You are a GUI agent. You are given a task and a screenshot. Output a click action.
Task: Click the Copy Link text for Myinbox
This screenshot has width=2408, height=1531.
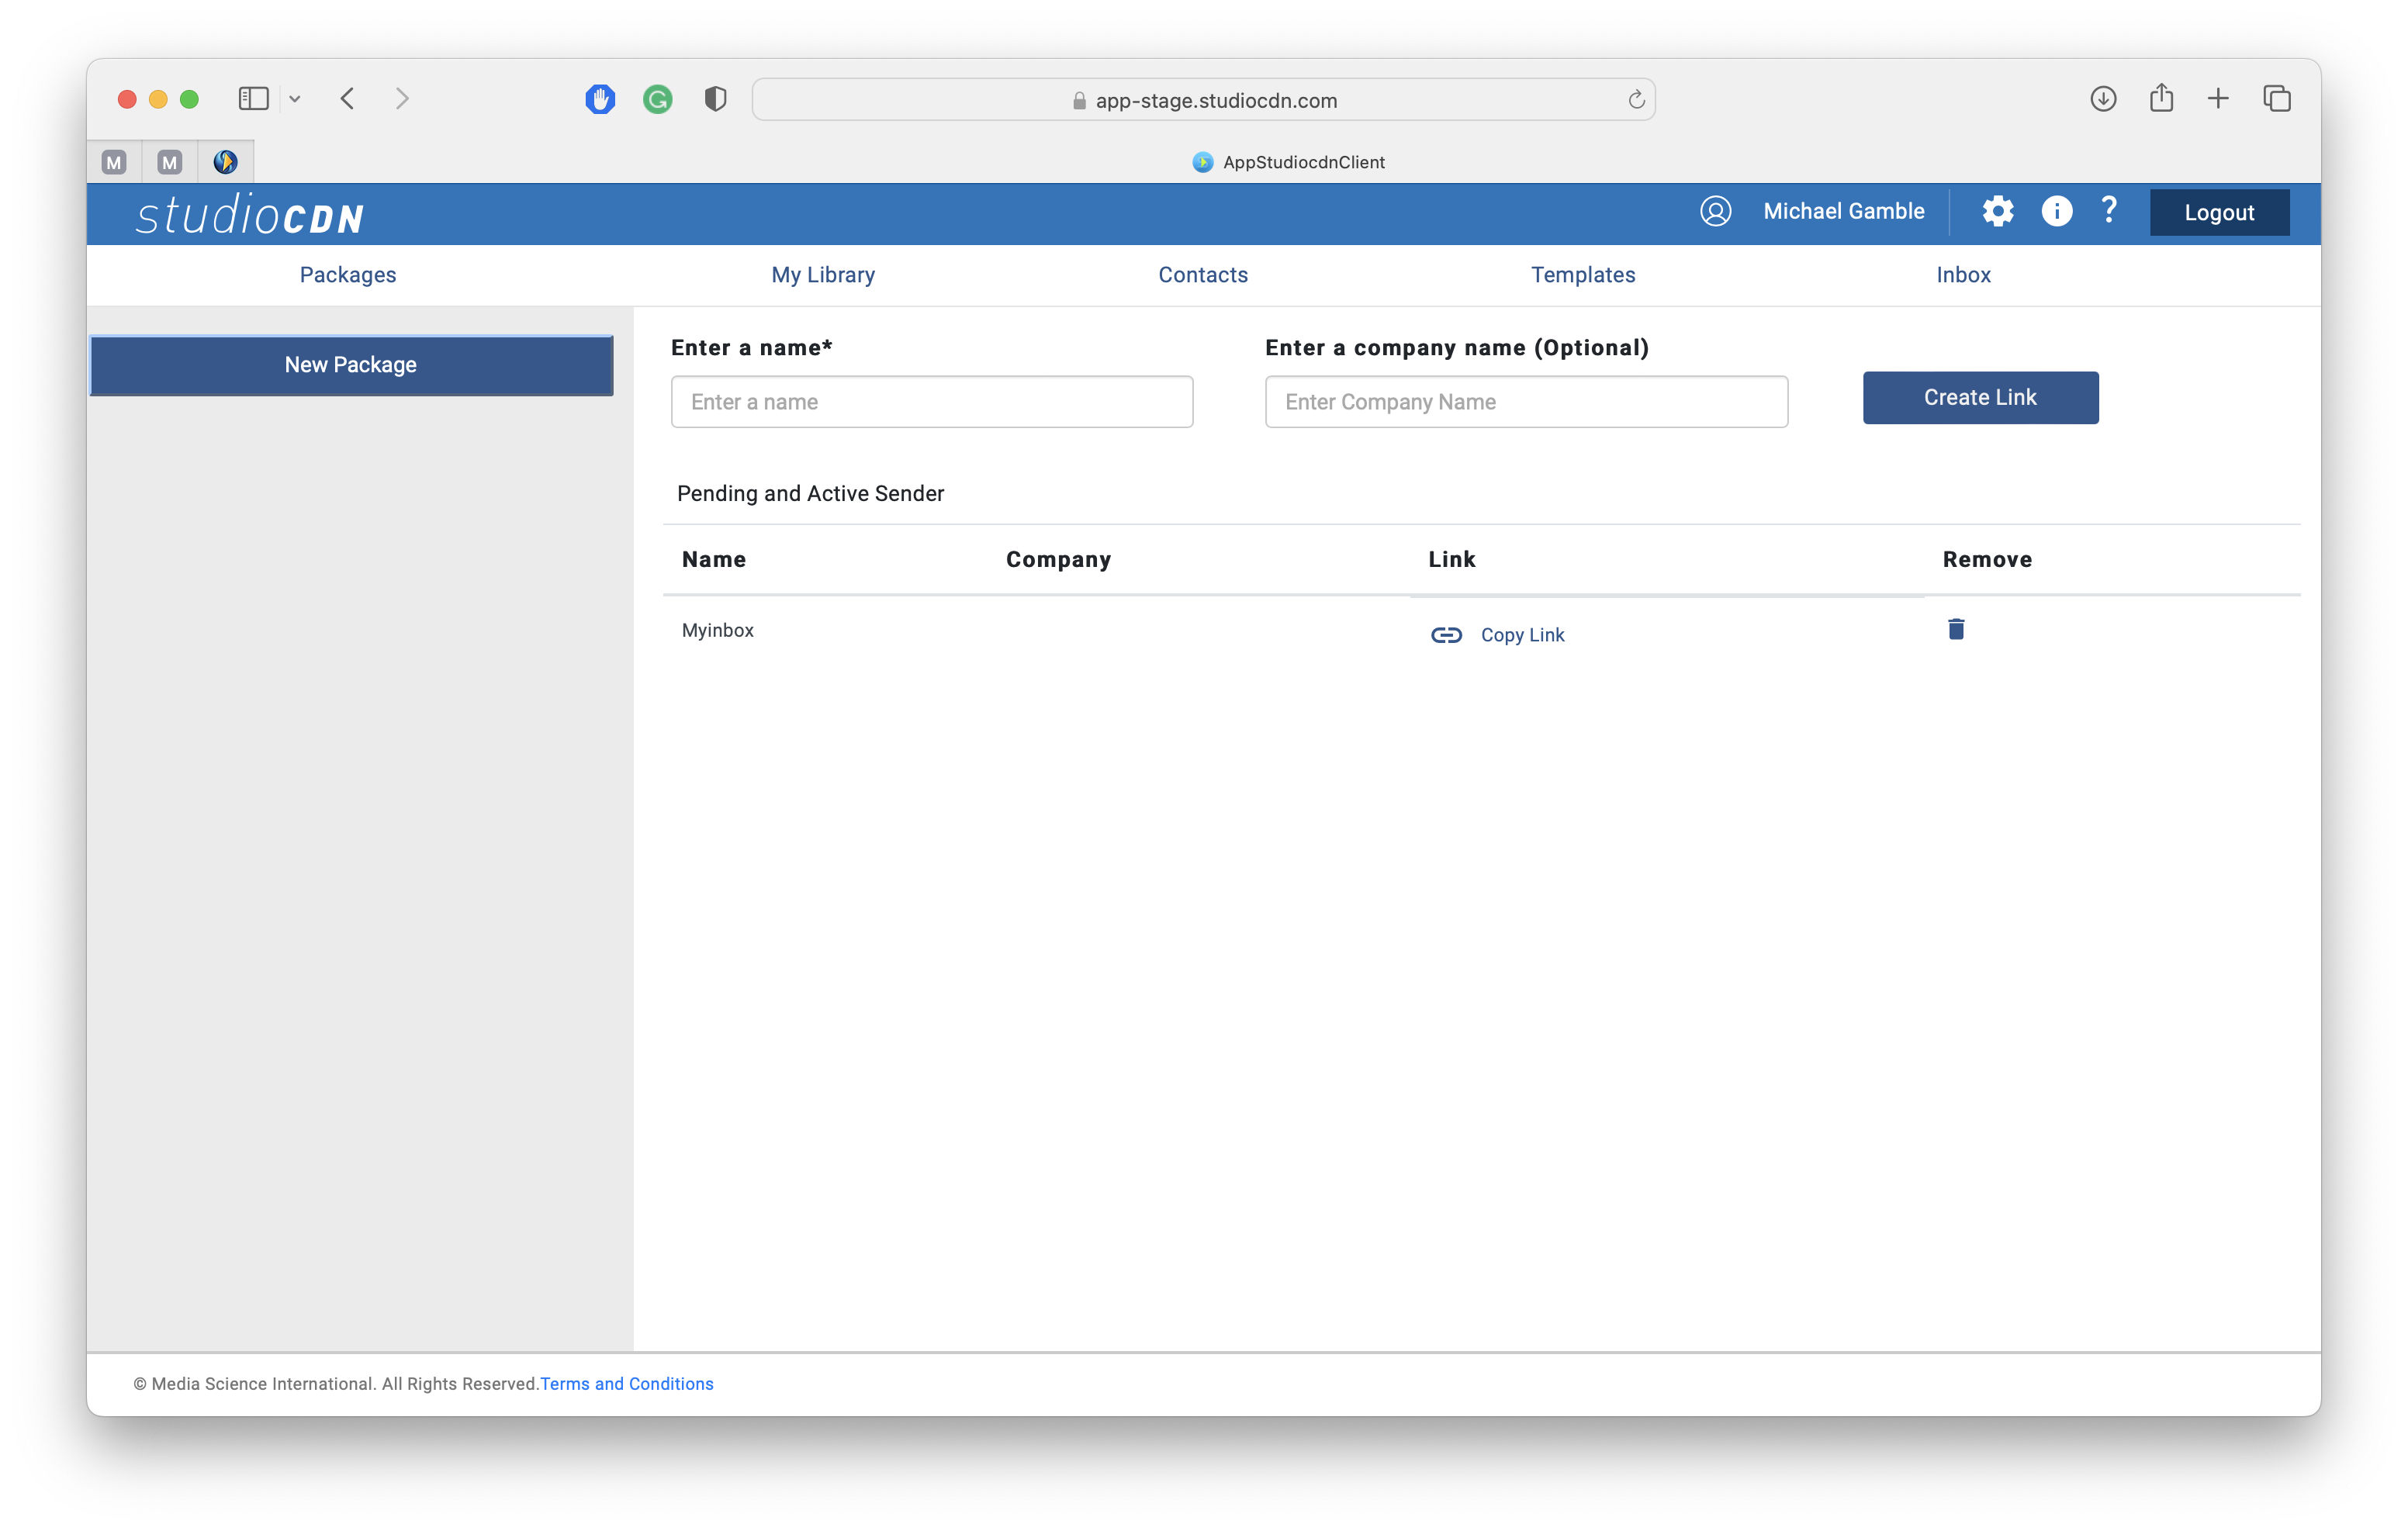tap(1522, 635)
